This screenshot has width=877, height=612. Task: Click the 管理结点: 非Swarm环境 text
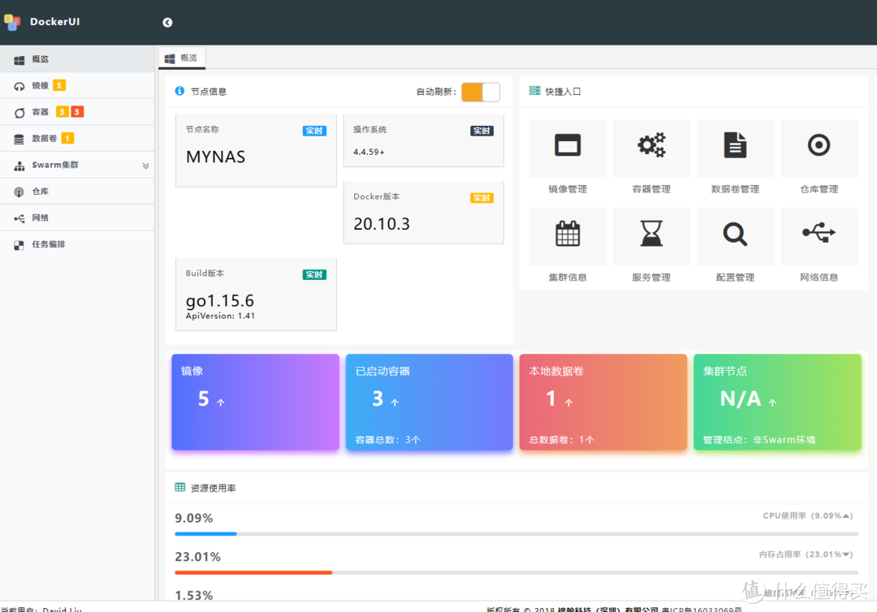[759, 440]
